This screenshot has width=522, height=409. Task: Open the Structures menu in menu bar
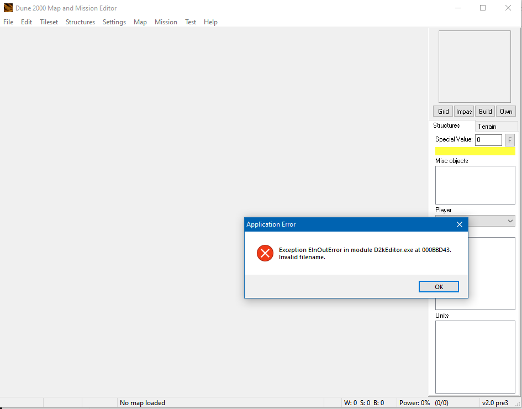(x=80, y=22)
